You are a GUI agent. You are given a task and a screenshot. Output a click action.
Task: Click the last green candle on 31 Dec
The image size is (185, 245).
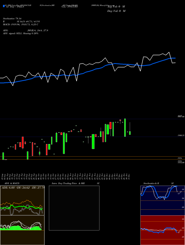(130, 133)
